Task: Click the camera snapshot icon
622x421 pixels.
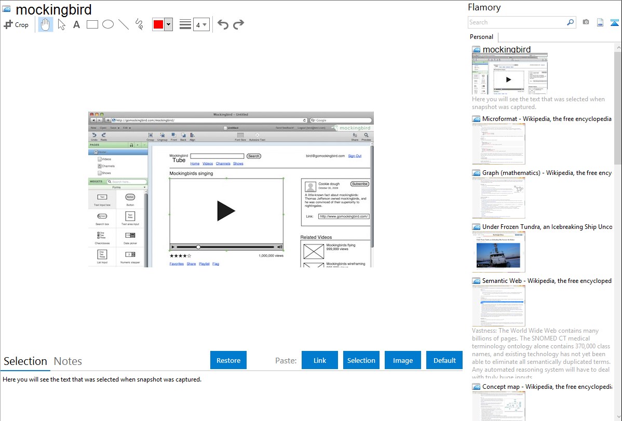Action: tap(586, 22)
